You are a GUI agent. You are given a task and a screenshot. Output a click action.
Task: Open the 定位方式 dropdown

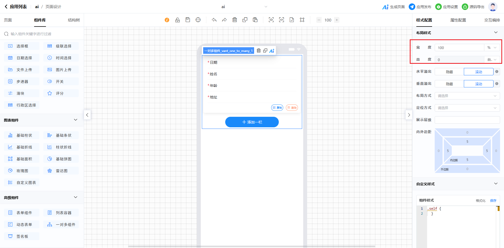pos(467,108)
